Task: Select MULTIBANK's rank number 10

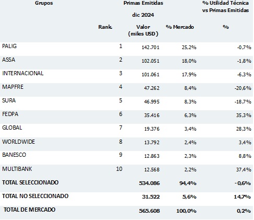Action: tap(119, 169)
